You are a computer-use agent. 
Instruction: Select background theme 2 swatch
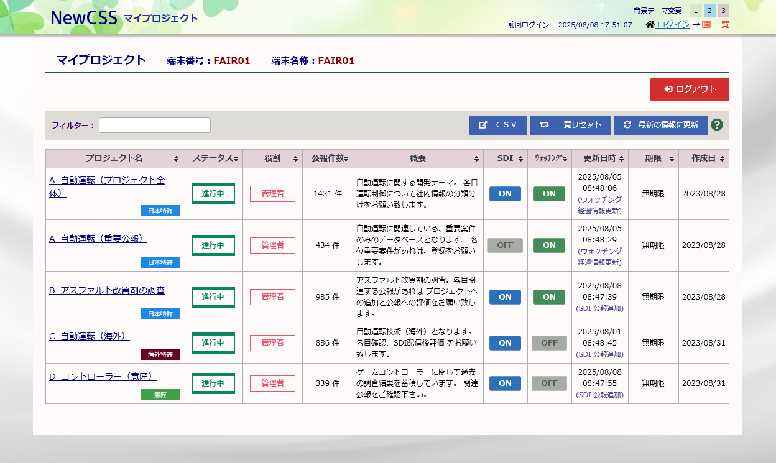(x=709, y=11)
